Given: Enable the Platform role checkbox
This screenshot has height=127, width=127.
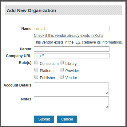Looking at the screenshot, I should tap(36, 70).
